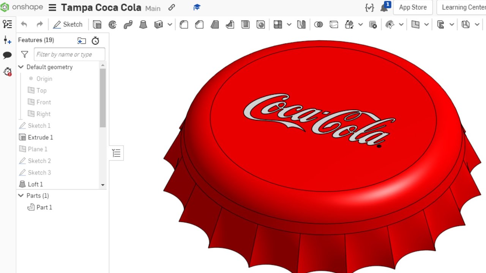Click the filter by name input

pyautogui.click(x=69, y=55)
